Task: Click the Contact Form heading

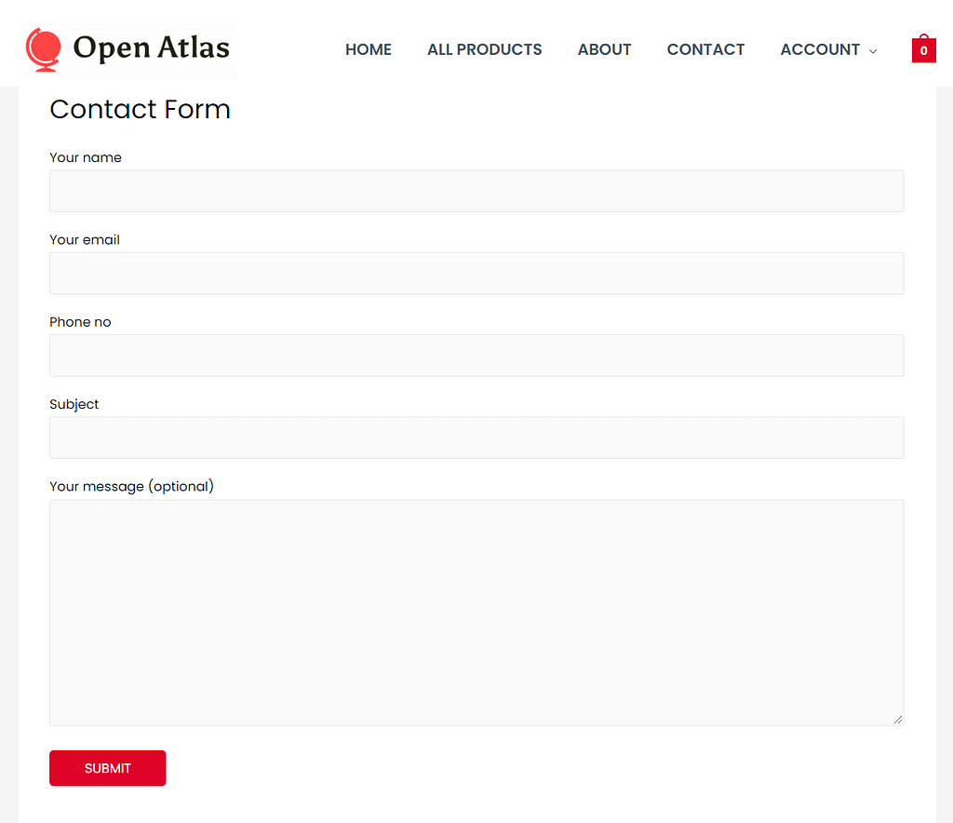Action: pos(140,110)
